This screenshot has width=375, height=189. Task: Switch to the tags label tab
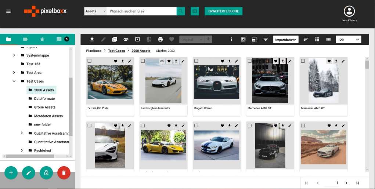coord(25,39)
